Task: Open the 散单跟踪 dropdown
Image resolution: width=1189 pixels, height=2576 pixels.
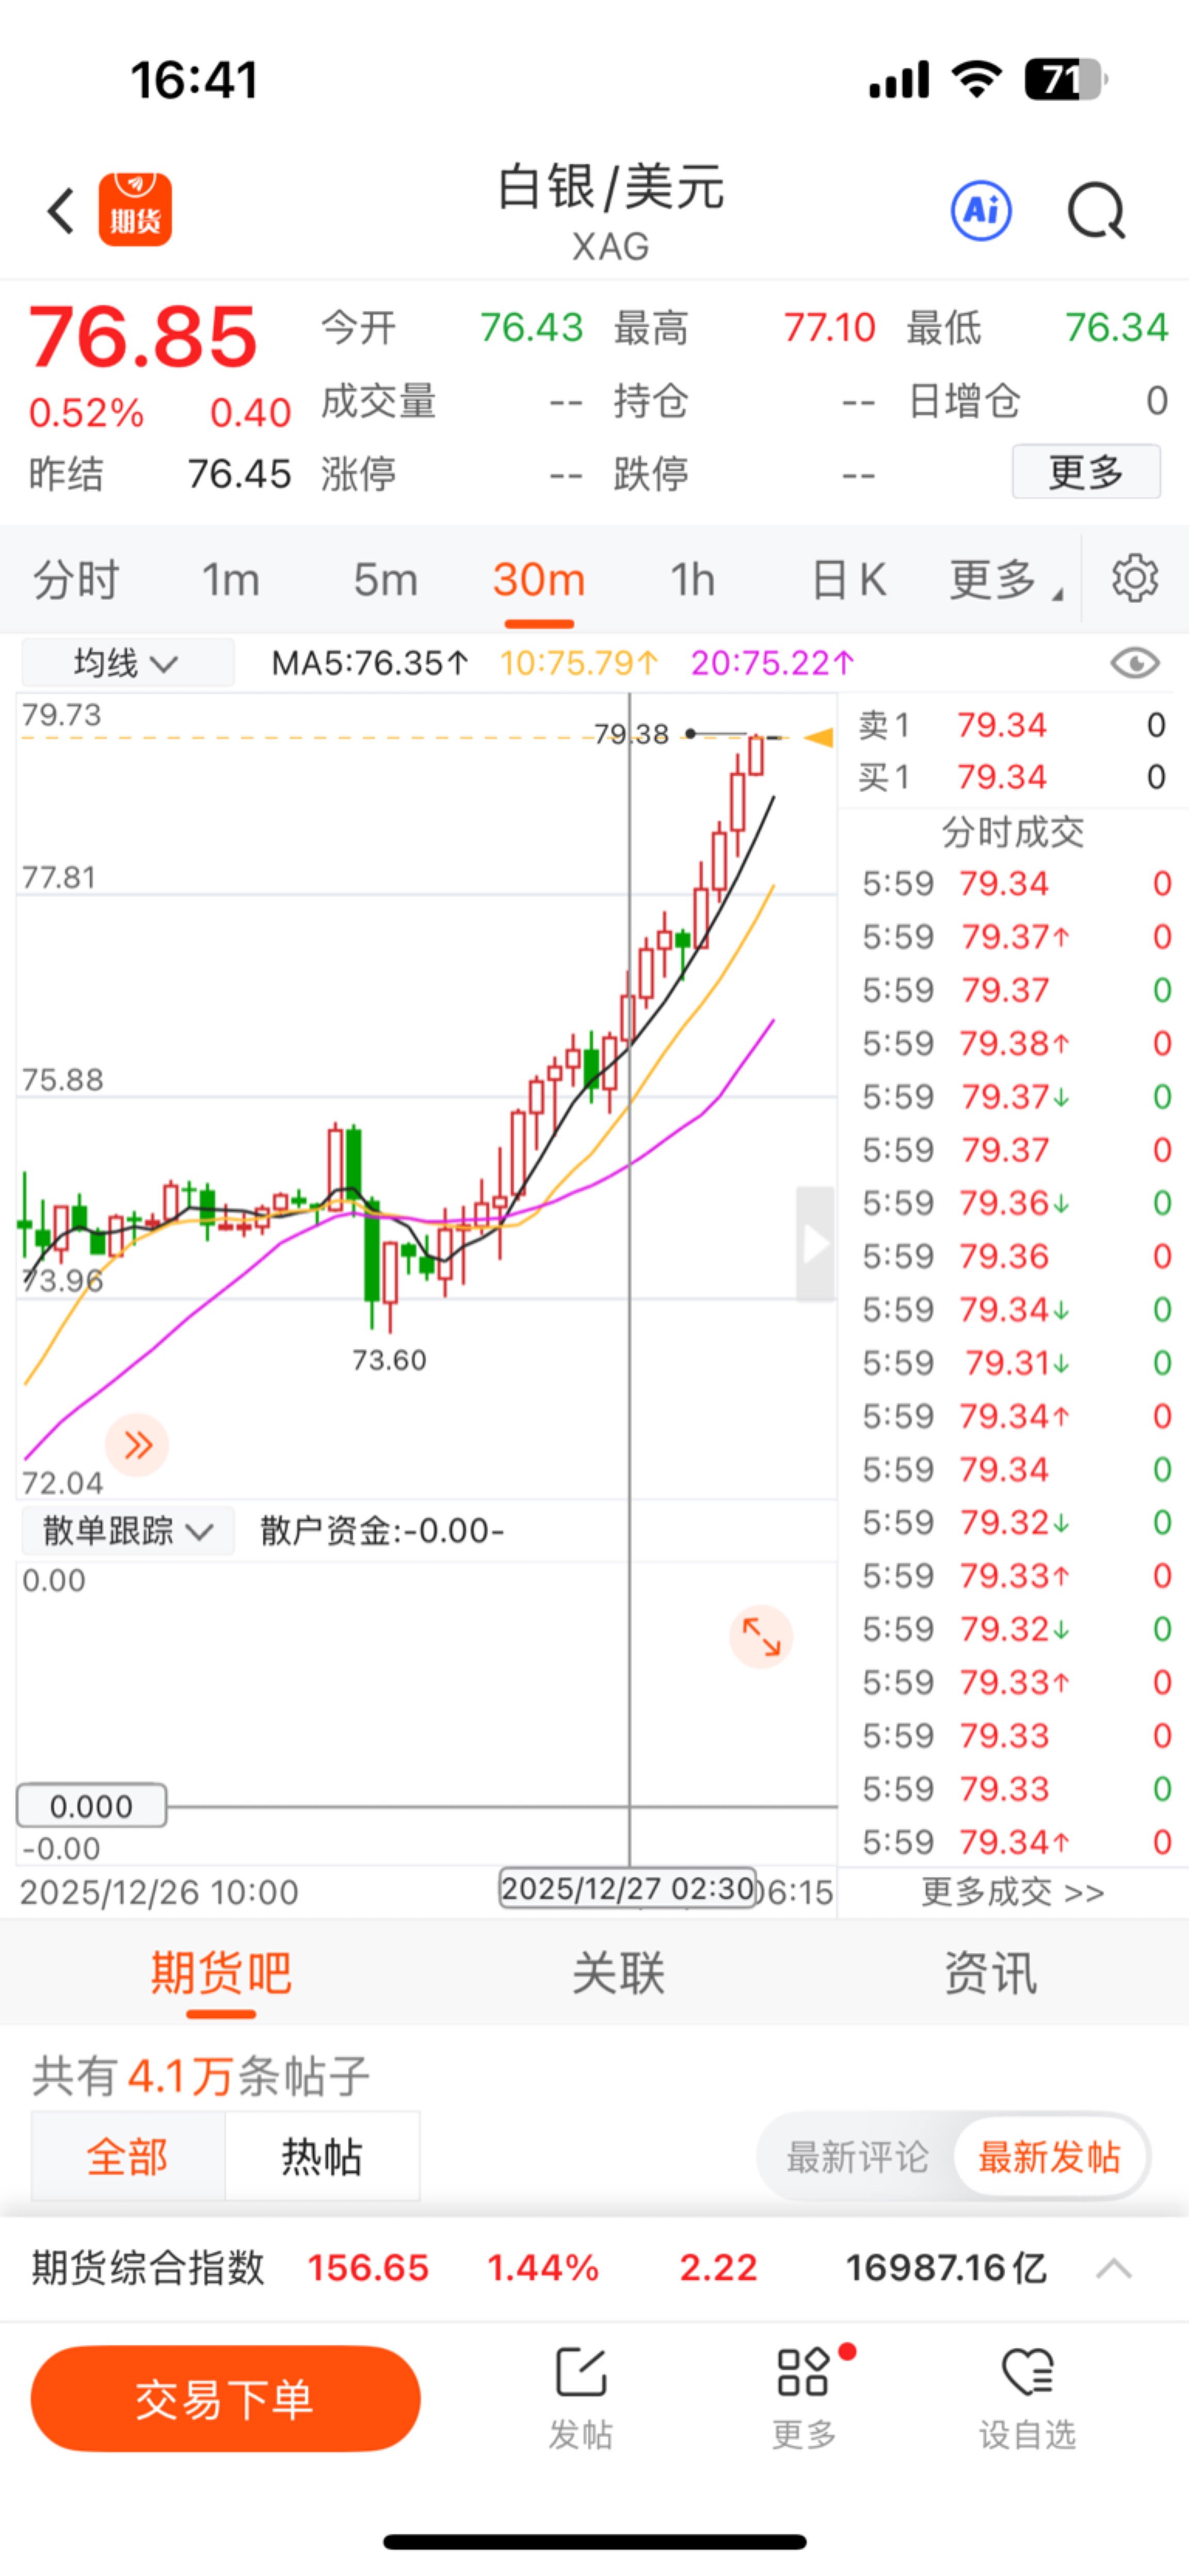Action: click(x=127, y=1531)
